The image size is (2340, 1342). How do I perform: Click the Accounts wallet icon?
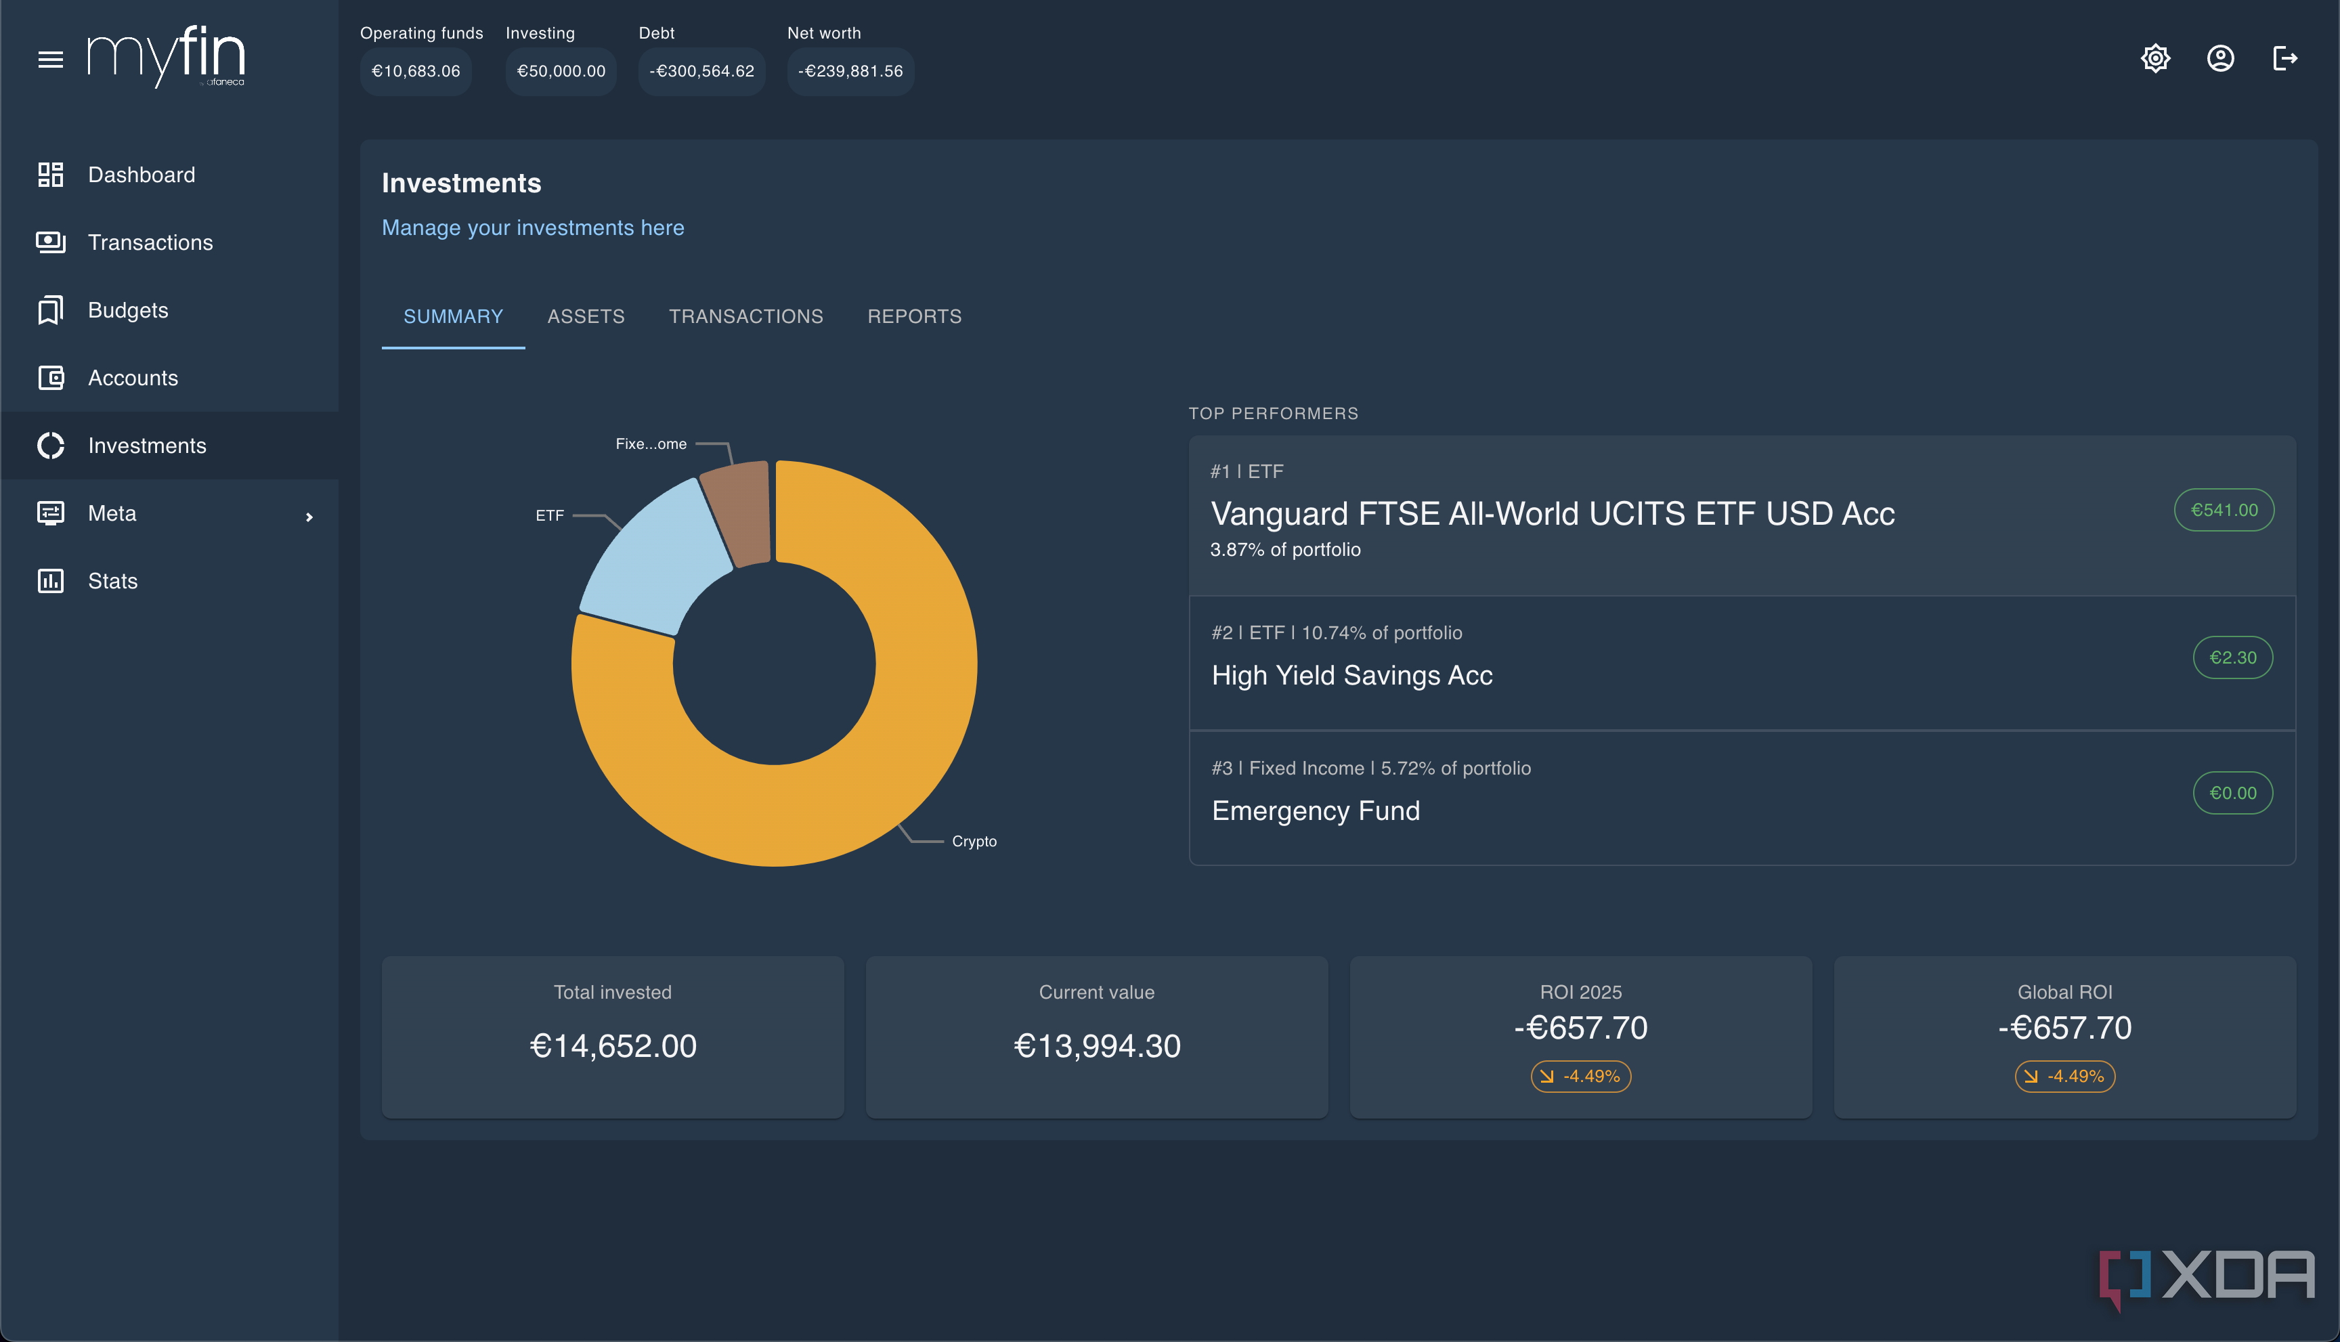[x=51, y=378]
